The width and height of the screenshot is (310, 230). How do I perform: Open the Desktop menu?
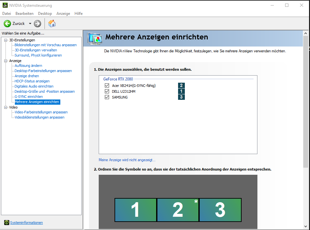45,14
